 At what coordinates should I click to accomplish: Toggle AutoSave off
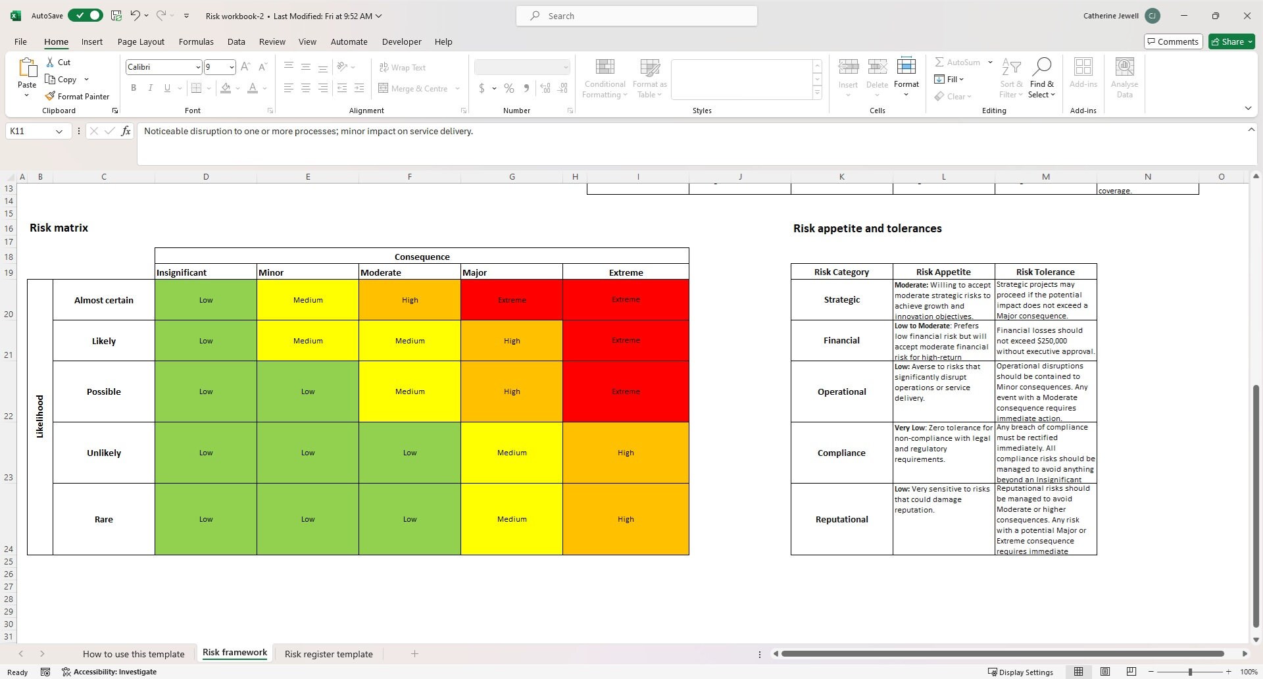85,15
